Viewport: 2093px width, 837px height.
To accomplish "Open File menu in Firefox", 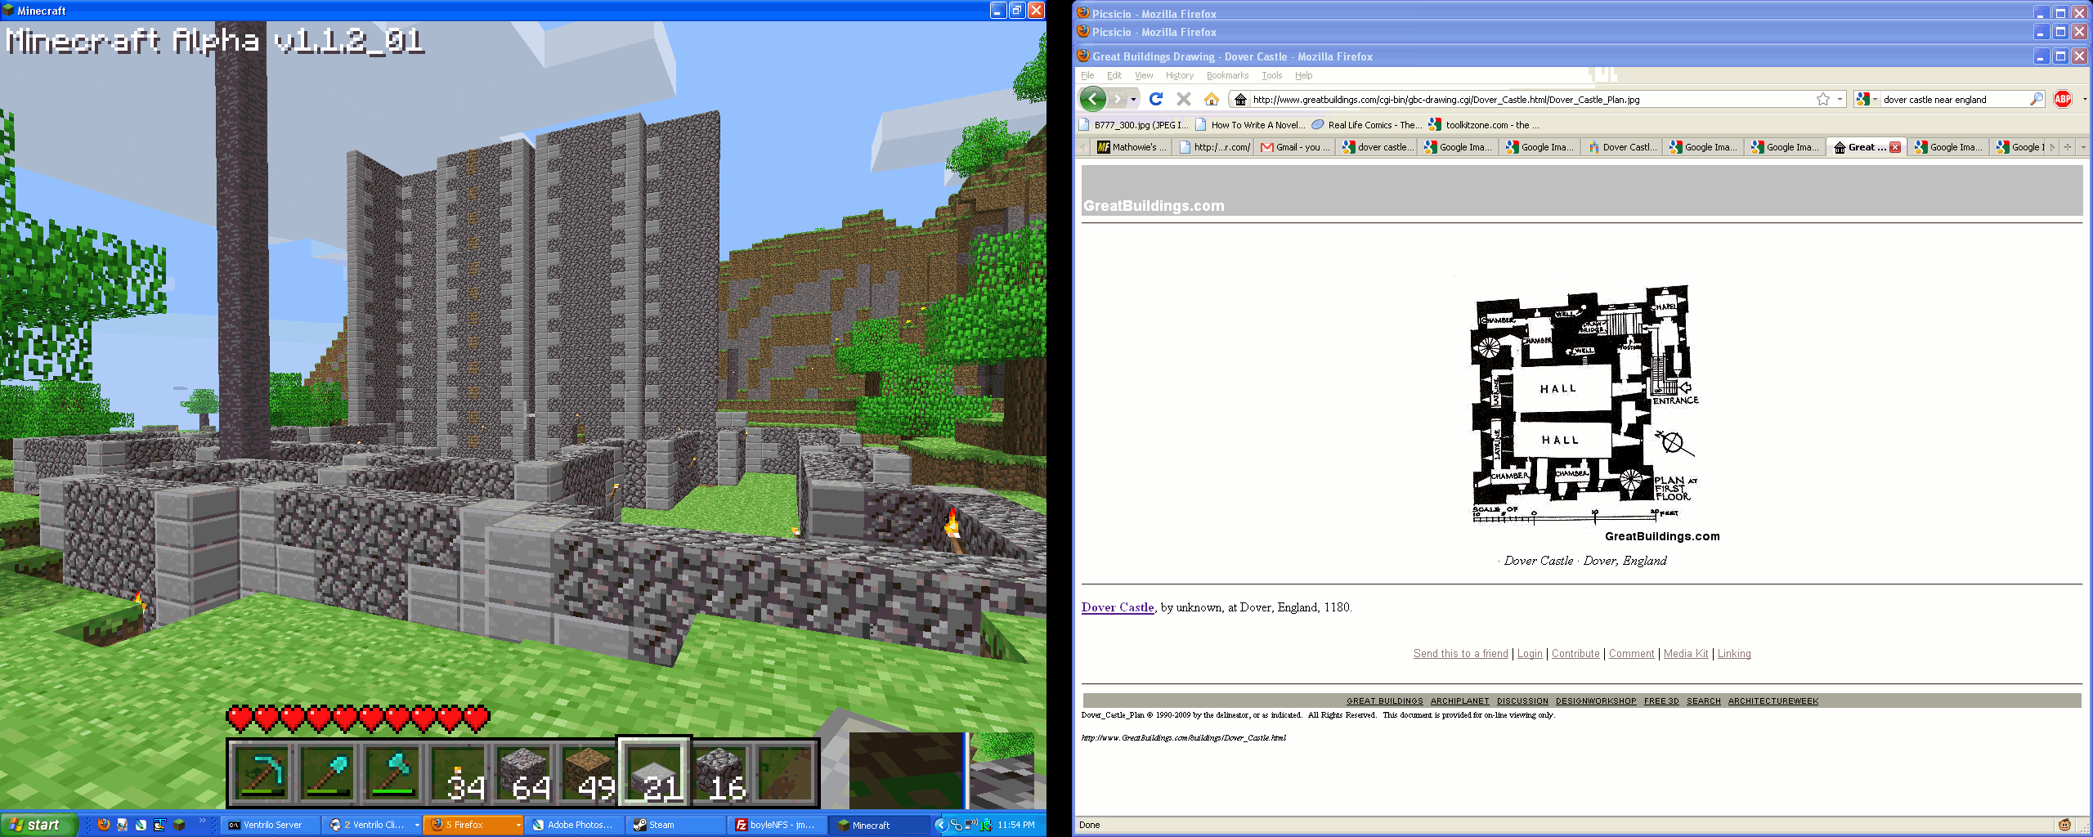I will 1087,75.
